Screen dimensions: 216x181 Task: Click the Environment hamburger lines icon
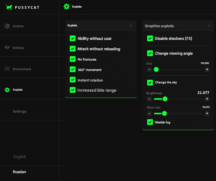tap(7, 69)
